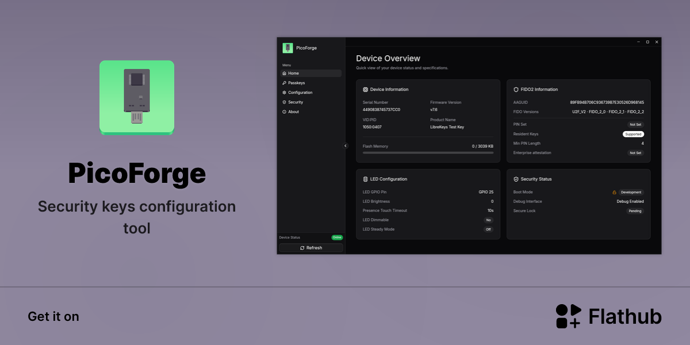The image size is (690, 345).
Task: Click the shield icon beside FIDO2 Information
Action: click(516, 90)
